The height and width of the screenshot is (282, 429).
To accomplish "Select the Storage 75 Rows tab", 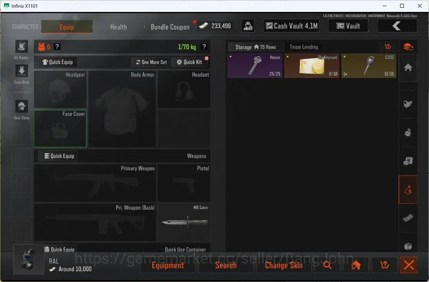I will (256, 47).
